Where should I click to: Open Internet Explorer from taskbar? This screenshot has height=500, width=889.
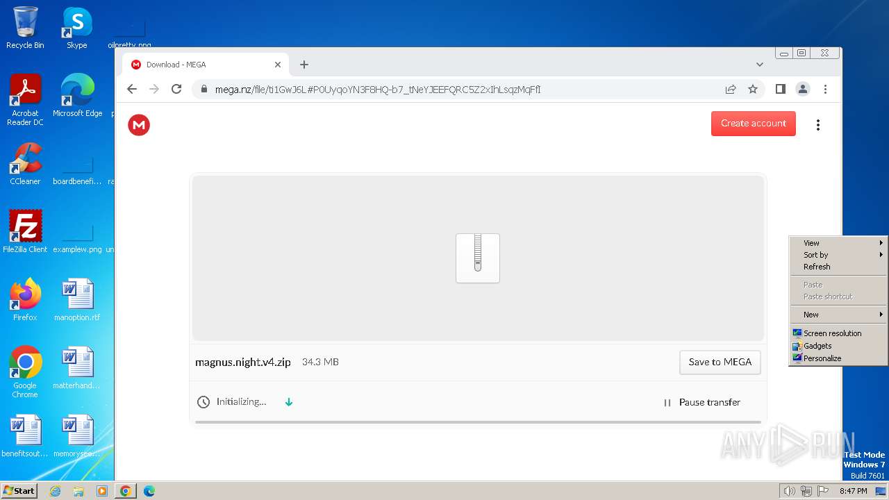tap(56, 491)
